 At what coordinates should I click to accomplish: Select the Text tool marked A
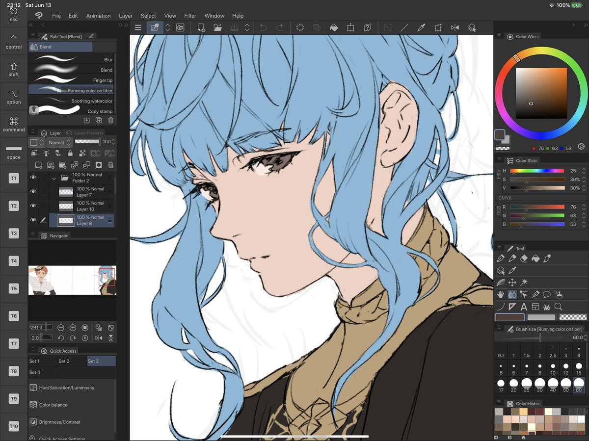click(x=524, y=307)
